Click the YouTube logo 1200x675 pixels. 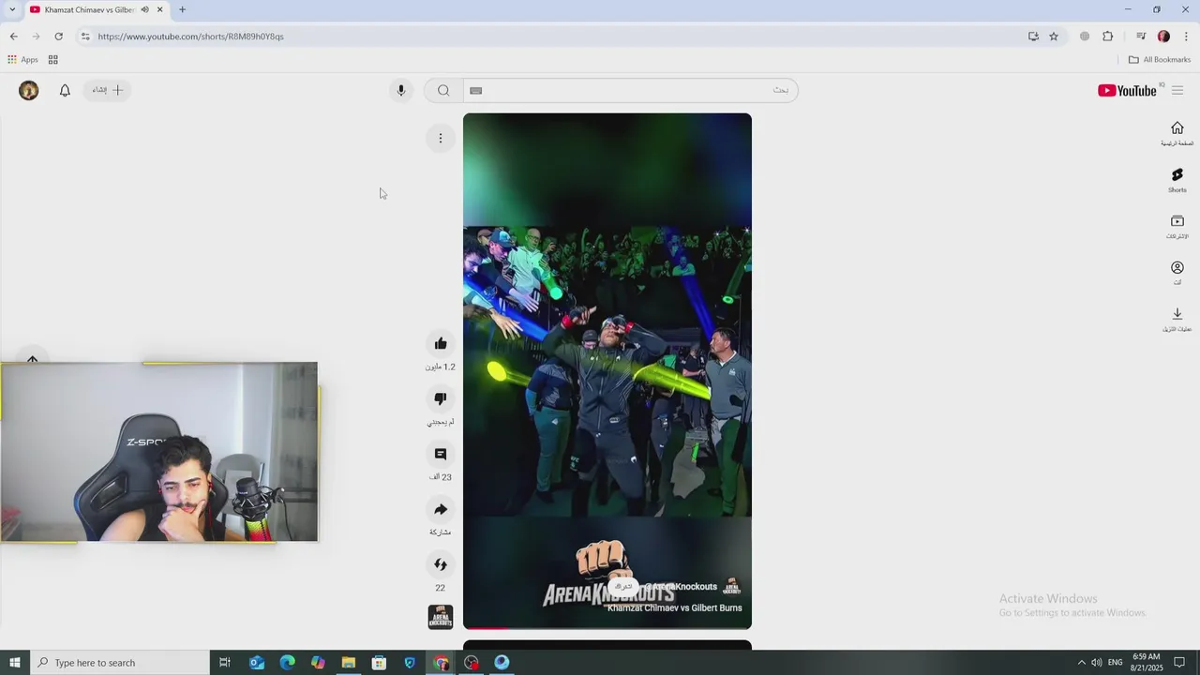point(1128,90)
